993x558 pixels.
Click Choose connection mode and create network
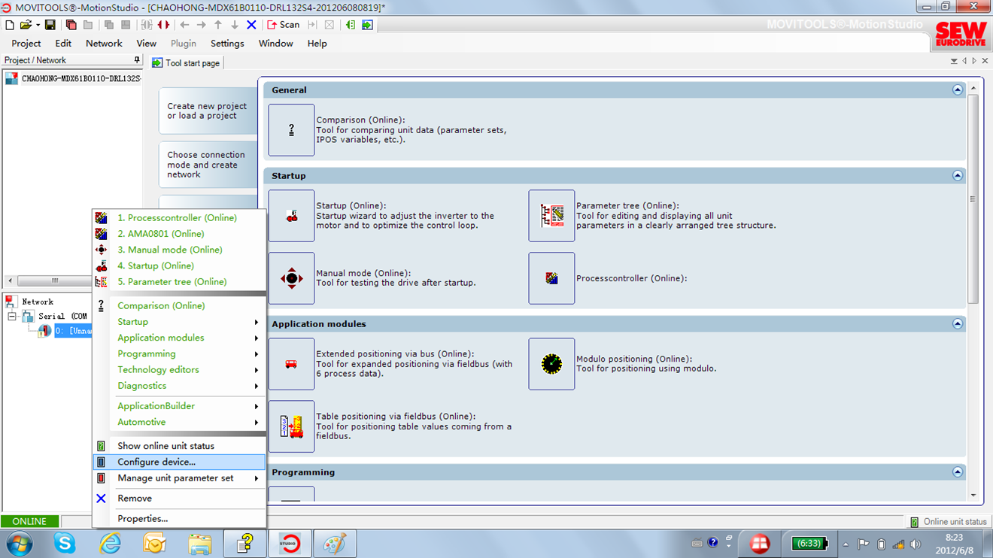[206, 165]
